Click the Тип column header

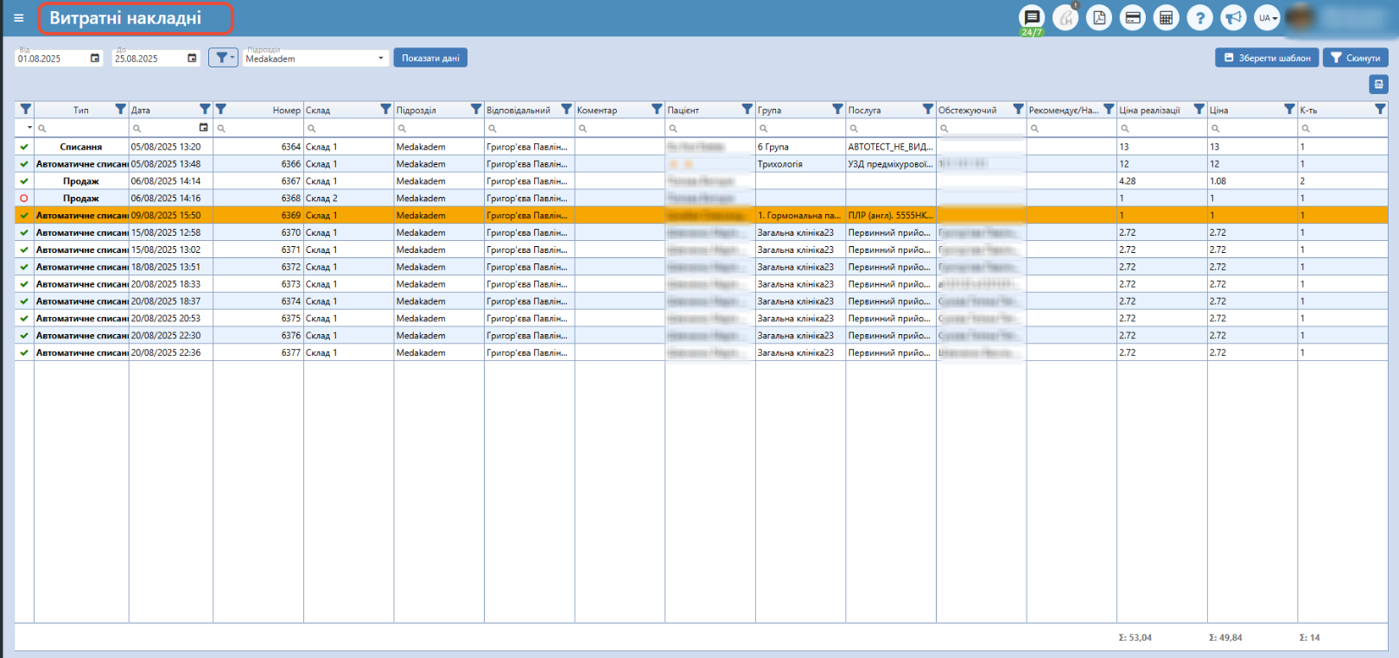pos(80,111)
